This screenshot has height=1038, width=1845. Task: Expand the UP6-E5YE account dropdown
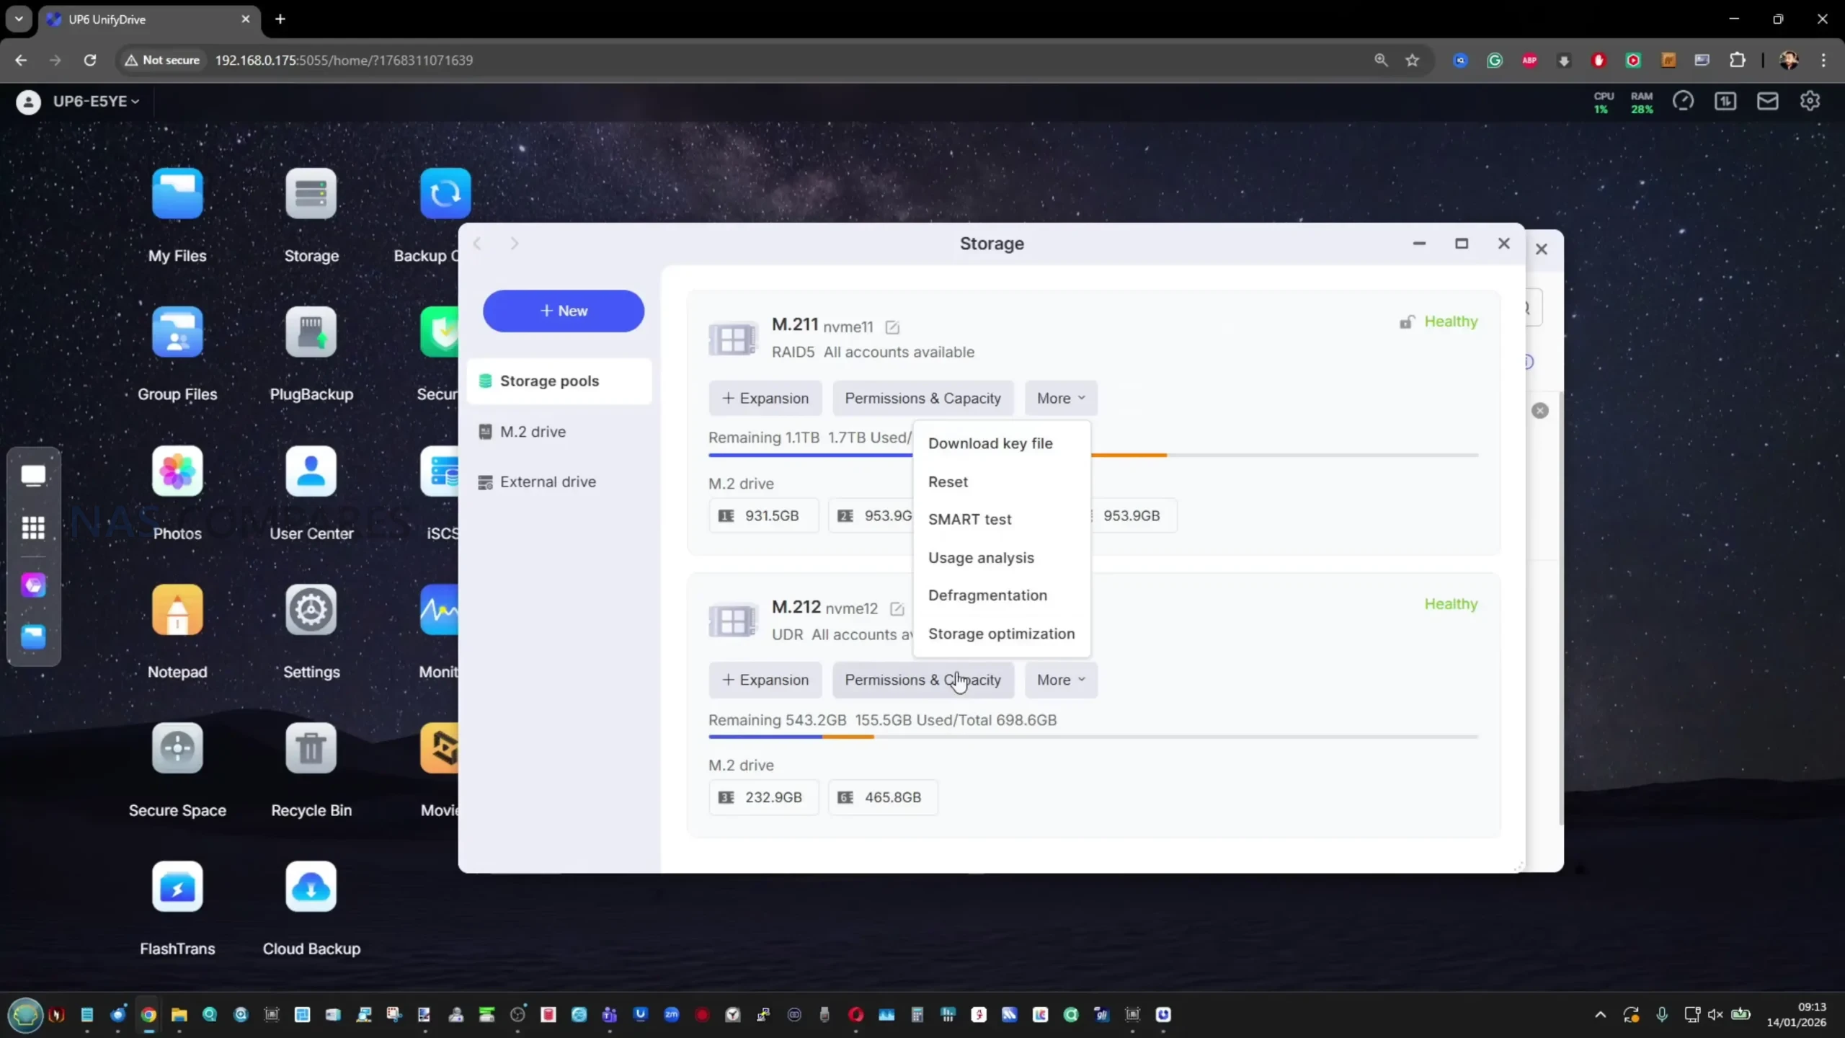tap(96, 102)
